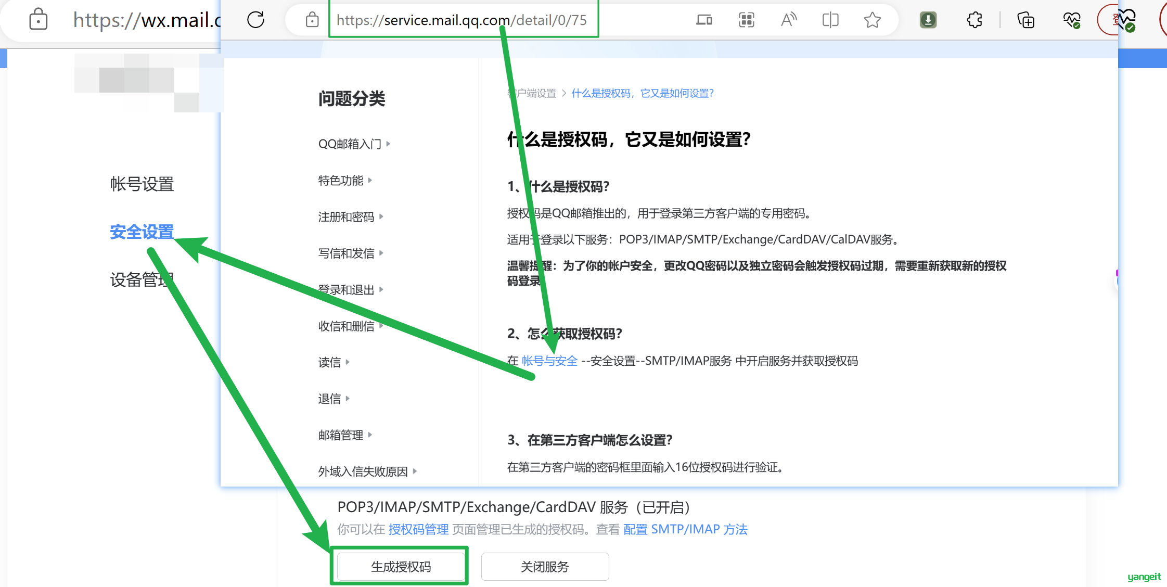The image size is (1167, 587).
Task: Expand 写信和发信 category
Action: point(351,253)
